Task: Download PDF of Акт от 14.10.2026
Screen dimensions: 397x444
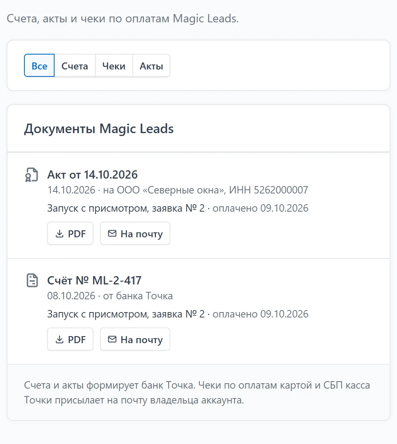Action: click(x=70, y=233)
